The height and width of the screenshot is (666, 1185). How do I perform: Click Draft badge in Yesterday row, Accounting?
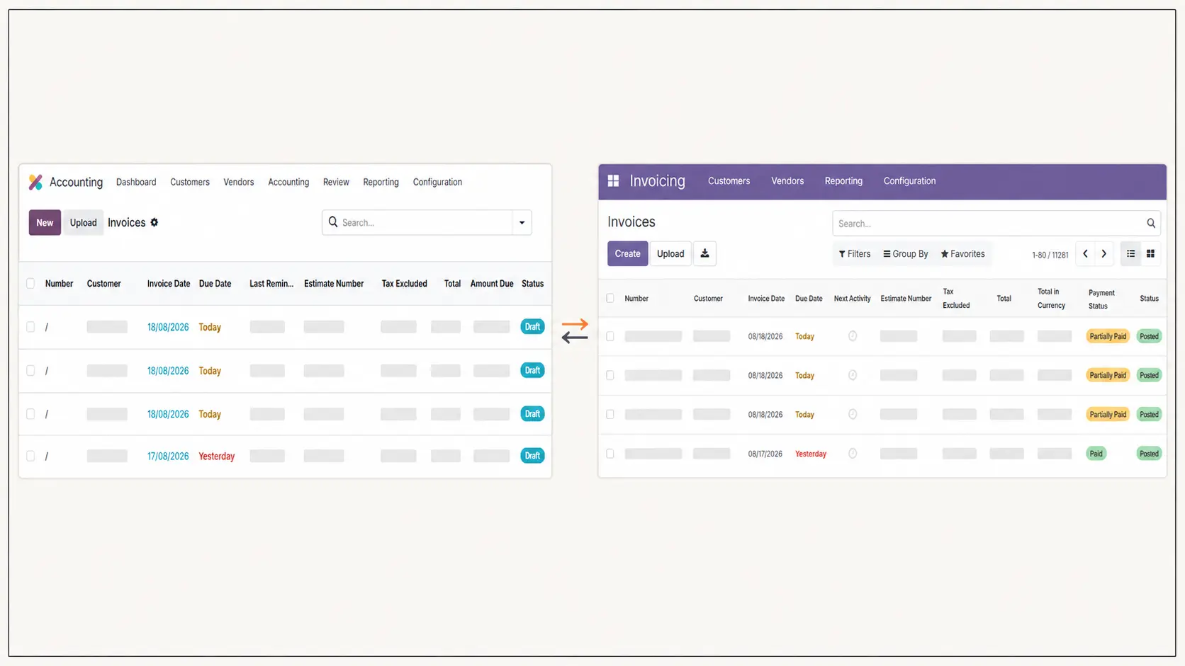pos(532,456)
